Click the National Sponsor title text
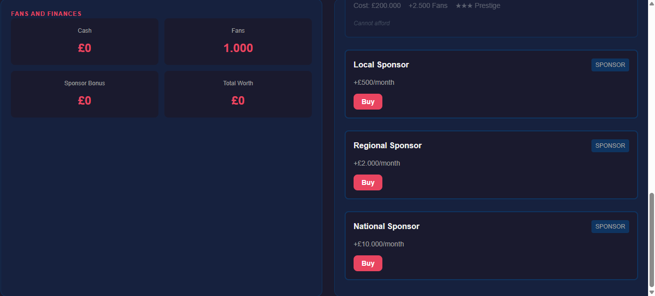Viewport: 655px width, 296px height. pyautogui.click(x=386, y=227)
